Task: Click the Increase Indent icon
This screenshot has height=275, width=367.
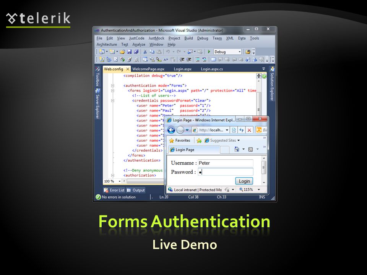Action: [188, 60]
